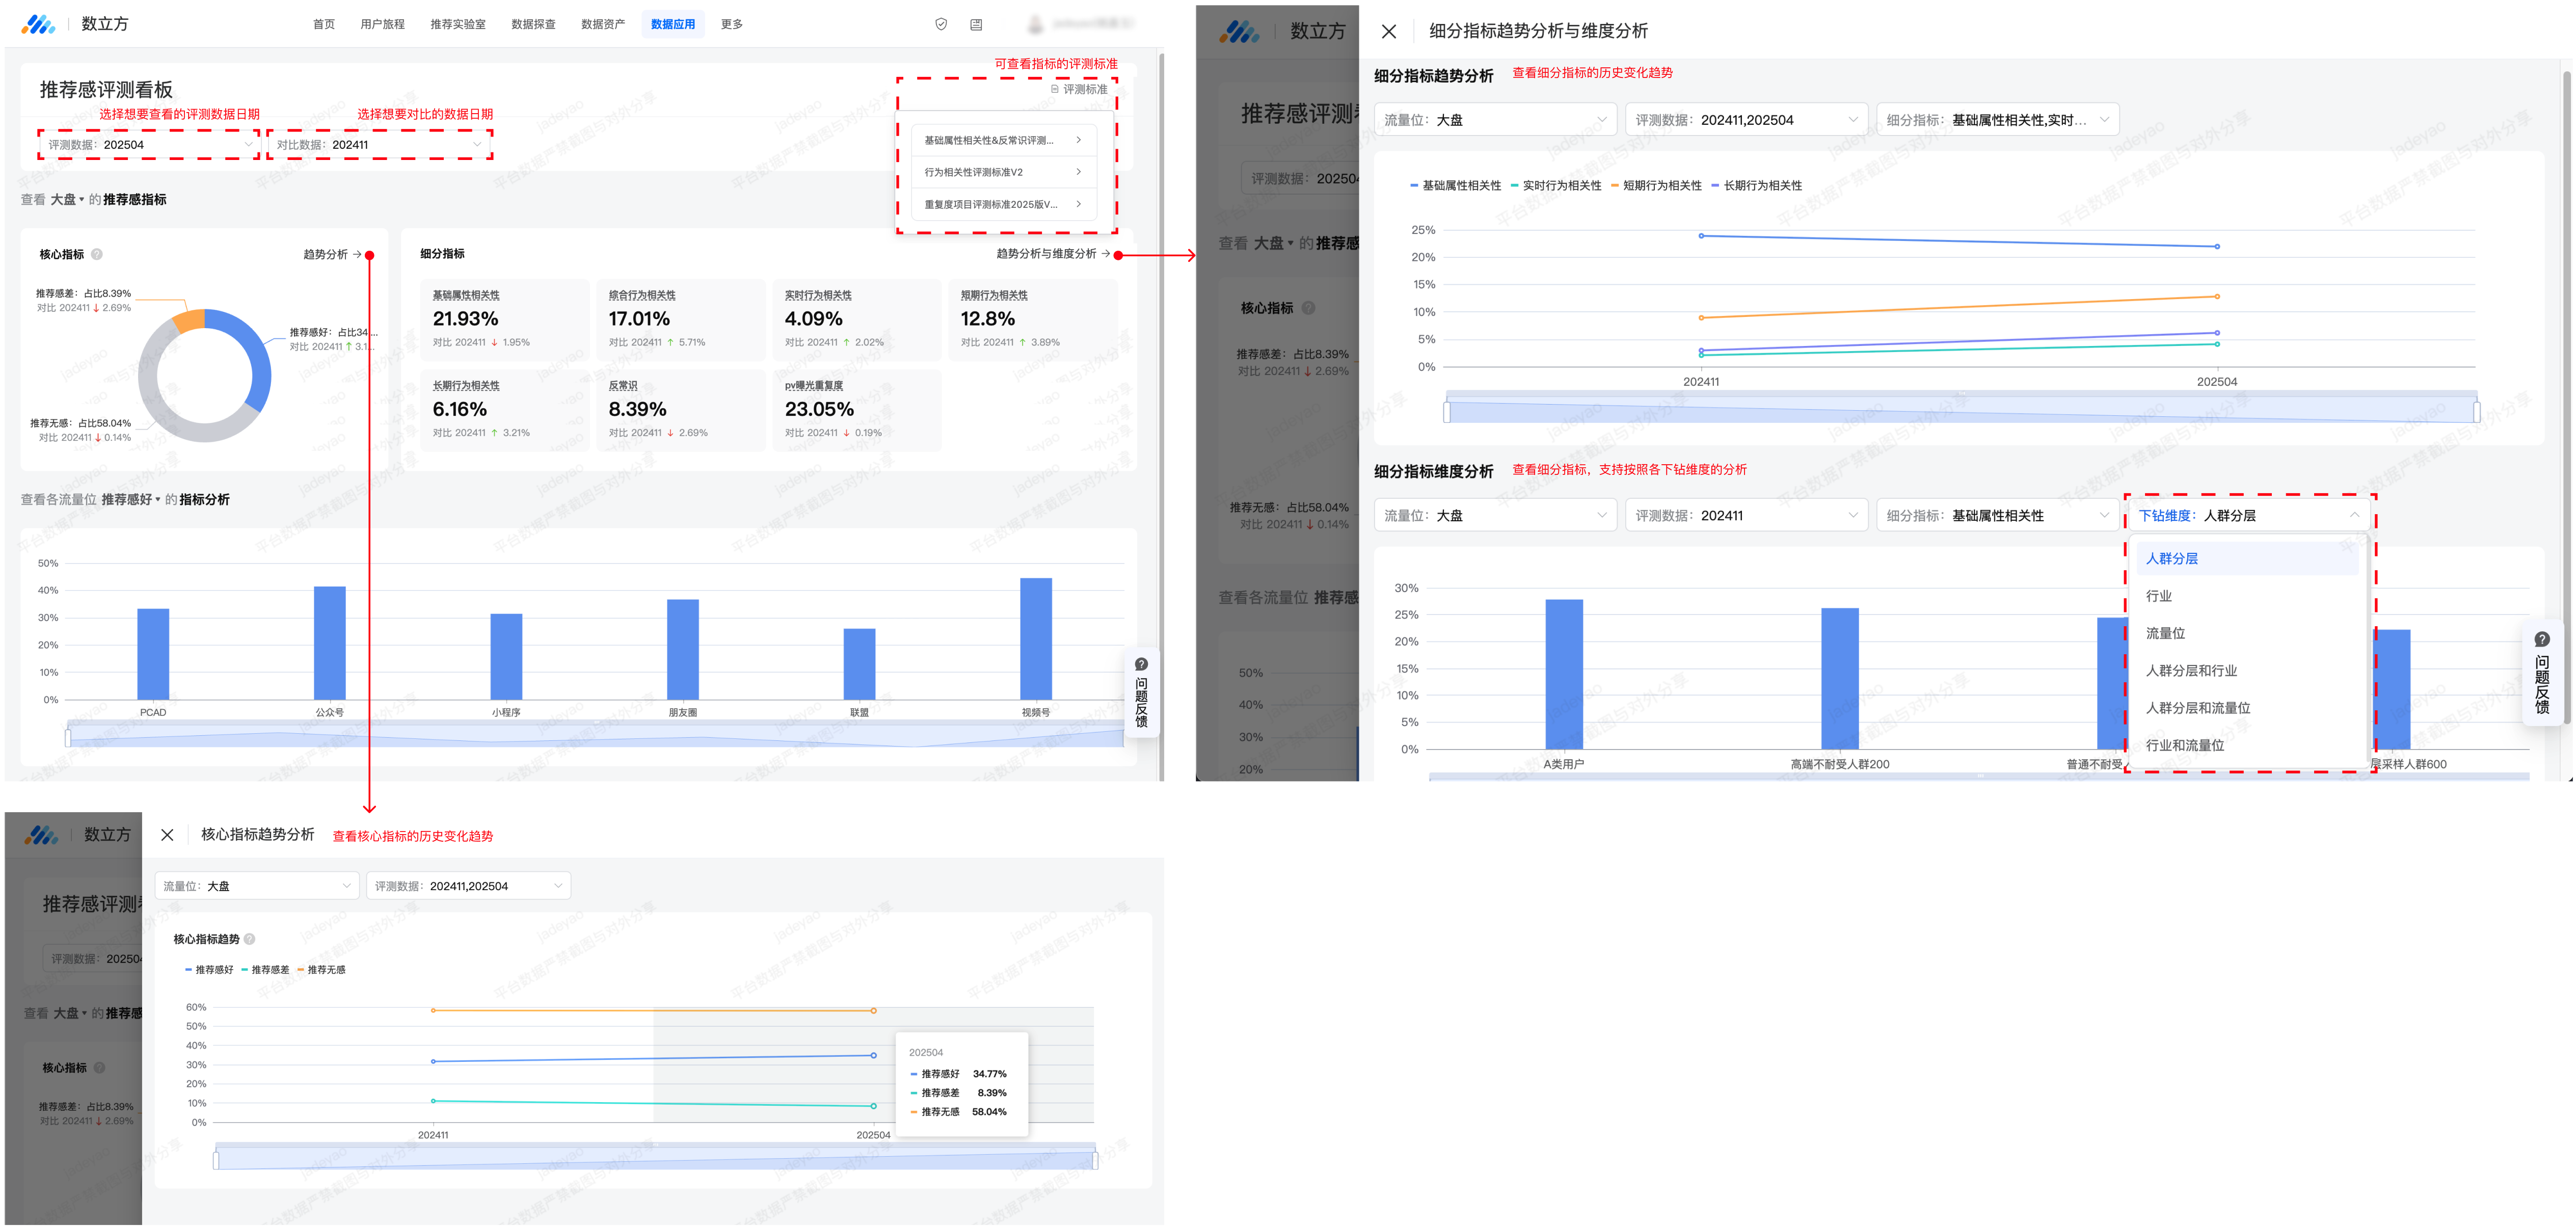Click the document icon beside the shield
Screen dimensions: 2576x1229
pyautogui.click(x=976, y=24)
